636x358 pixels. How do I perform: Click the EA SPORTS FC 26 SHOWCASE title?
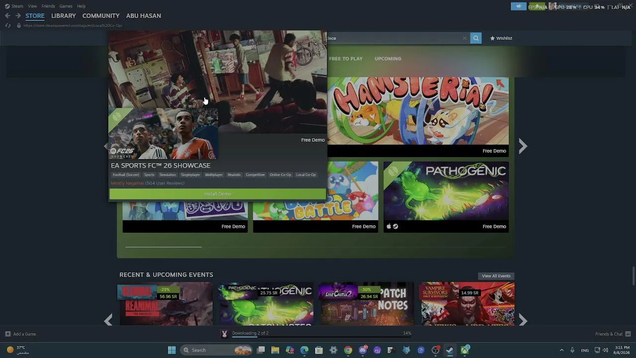pyautogui.click(x=160, y=166)
